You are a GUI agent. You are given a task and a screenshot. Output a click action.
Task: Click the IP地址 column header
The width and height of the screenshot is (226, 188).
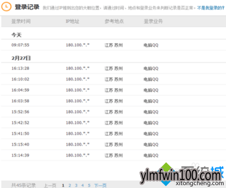pyautogui.click(x=73, y=21)
